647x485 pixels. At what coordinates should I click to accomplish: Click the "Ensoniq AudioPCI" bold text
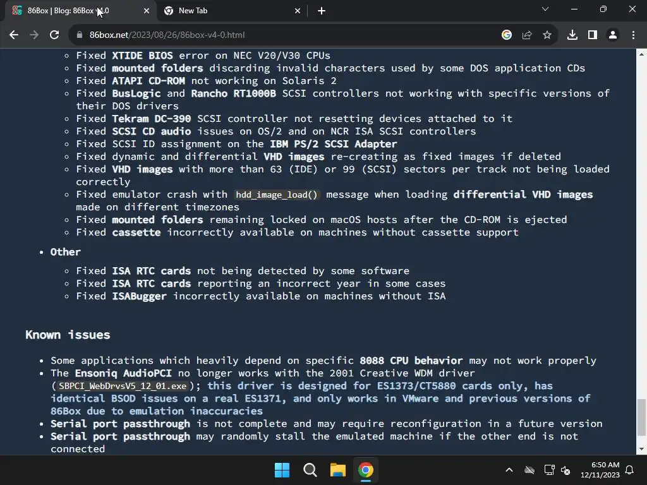pos(123,373)
